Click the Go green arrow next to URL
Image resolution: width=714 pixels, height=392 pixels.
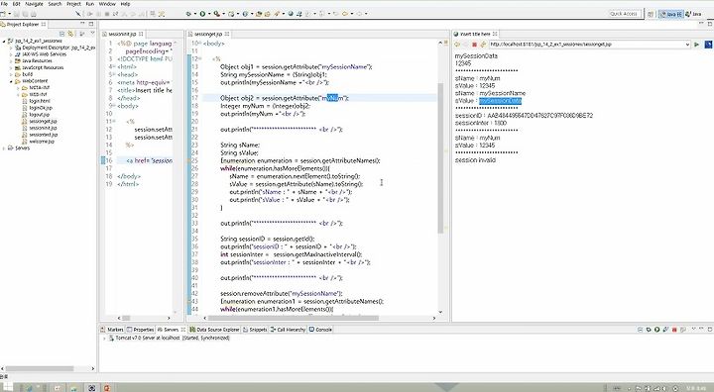coord(696,45)
